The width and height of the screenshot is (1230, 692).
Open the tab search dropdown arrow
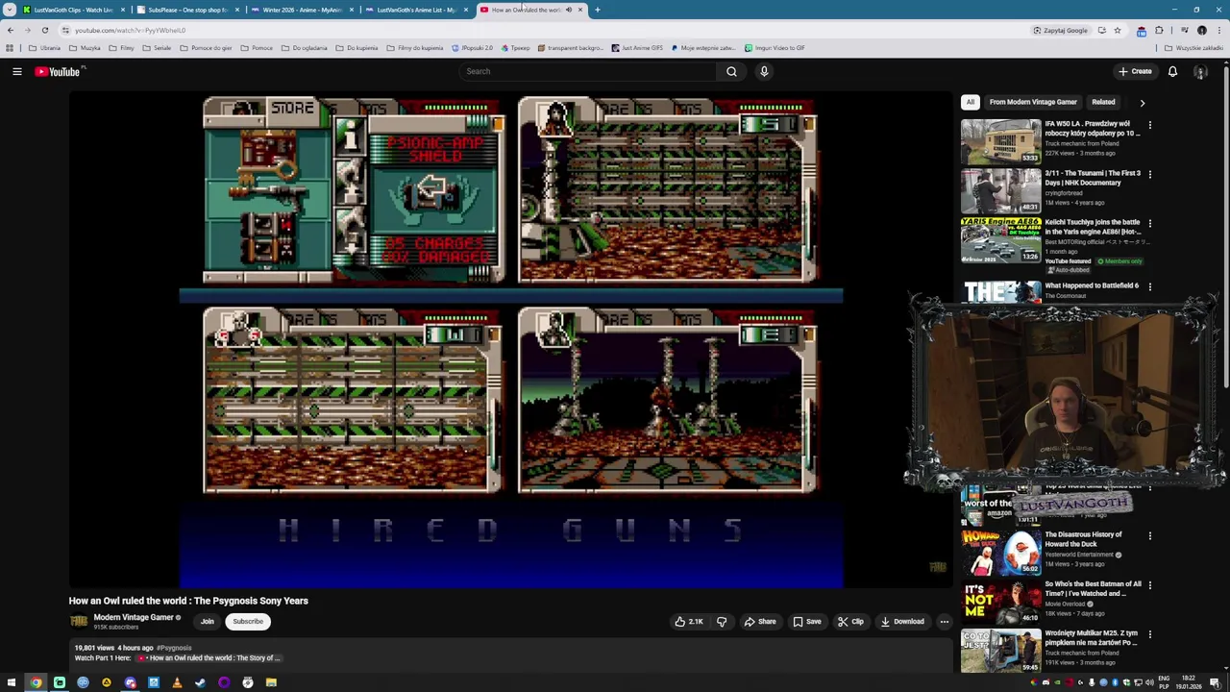[10, 10]
